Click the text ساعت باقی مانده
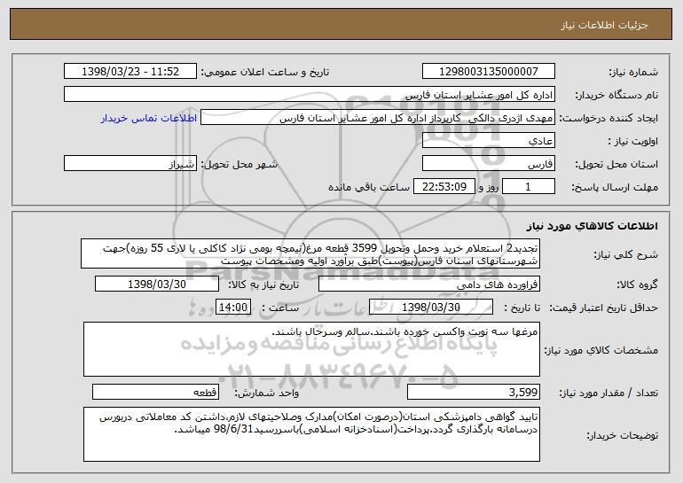Viewport: 683px width, 483px height. pyautogui.click(x=368, y=187)
